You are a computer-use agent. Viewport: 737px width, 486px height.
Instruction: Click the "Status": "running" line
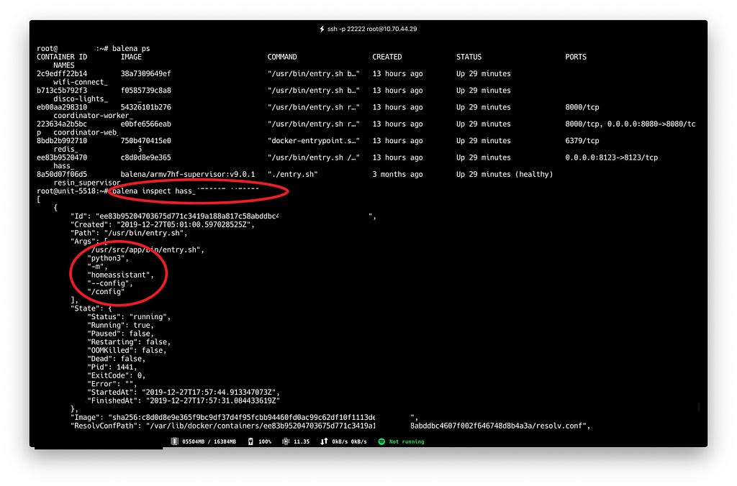pos(130,317)
